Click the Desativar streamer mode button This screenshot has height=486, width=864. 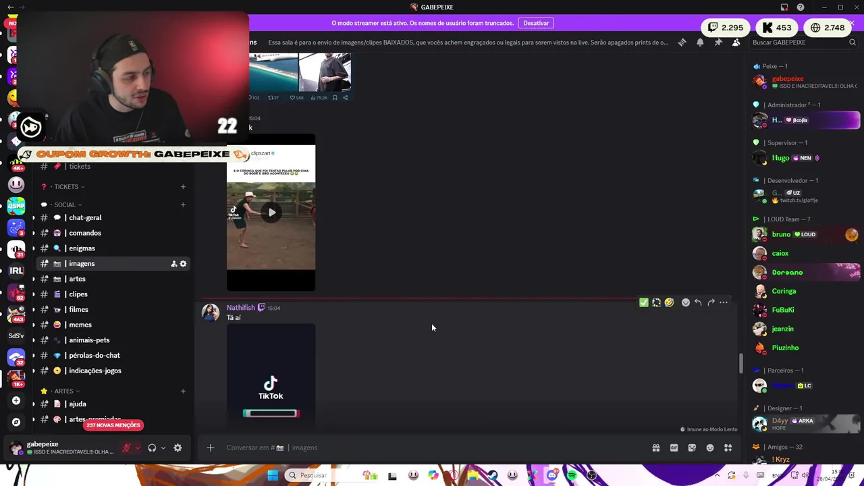point(536,23)
